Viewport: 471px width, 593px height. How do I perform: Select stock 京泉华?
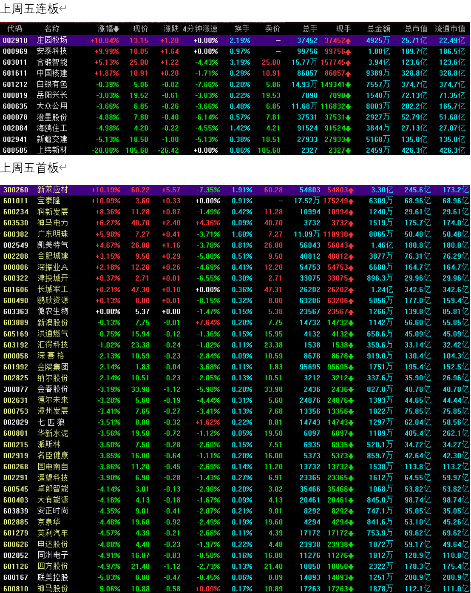[49, 522]
